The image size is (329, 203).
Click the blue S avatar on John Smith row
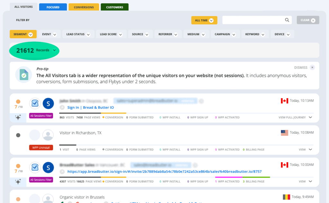(x=48, y=103)
